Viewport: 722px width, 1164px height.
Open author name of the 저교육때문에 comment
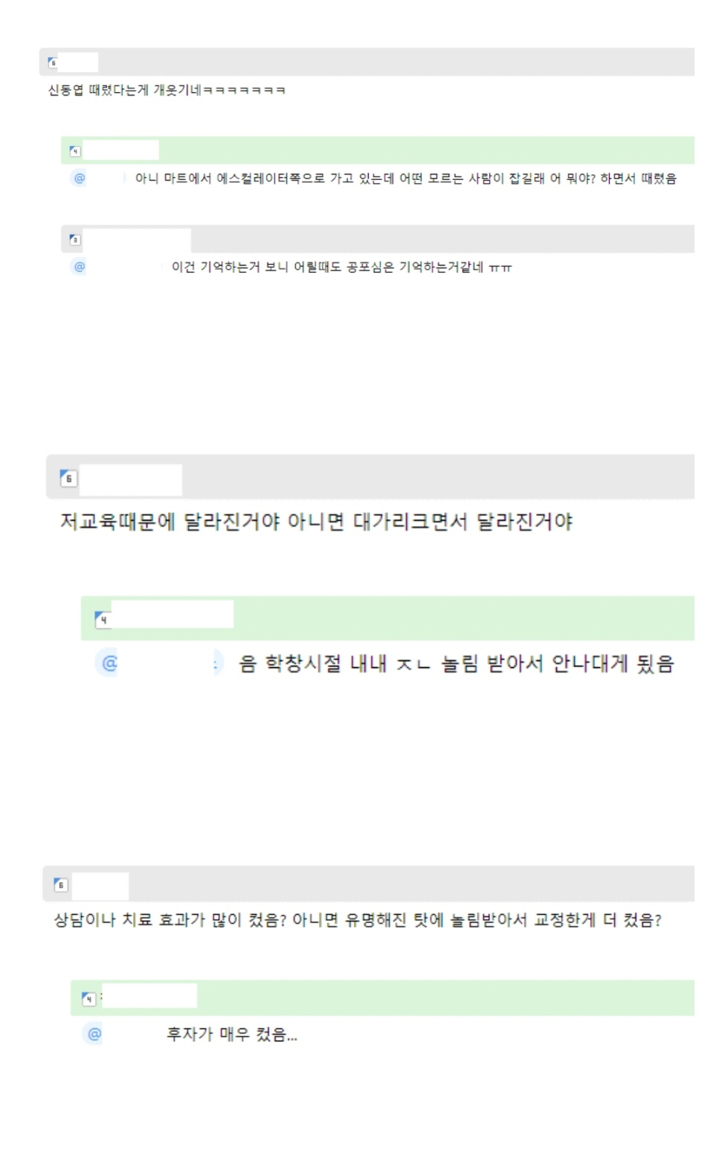pyautogui.click(x=130, y=480)
